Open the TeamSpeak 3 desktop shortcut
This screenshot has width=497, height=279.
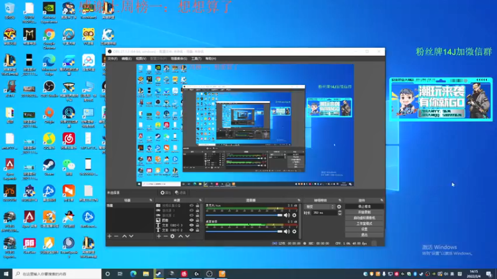[x=69, y=247]
